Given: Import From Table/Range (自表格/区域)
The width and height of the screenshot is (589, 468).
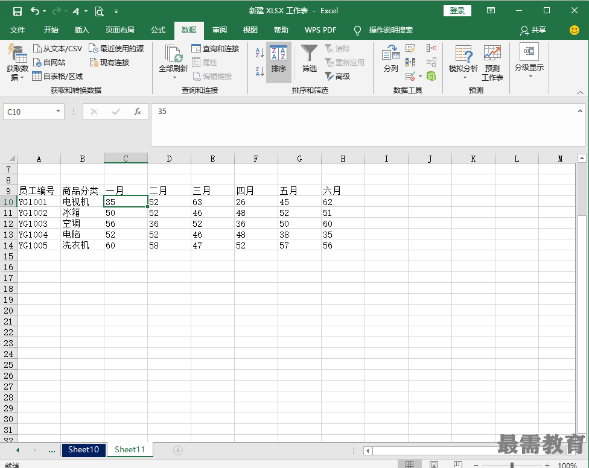Looking at the screenshot, I should pyautogui.click(x=57, y=76).
